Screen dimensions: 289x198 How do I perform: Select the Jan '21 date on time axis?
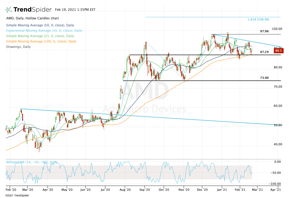click(222, 190)
